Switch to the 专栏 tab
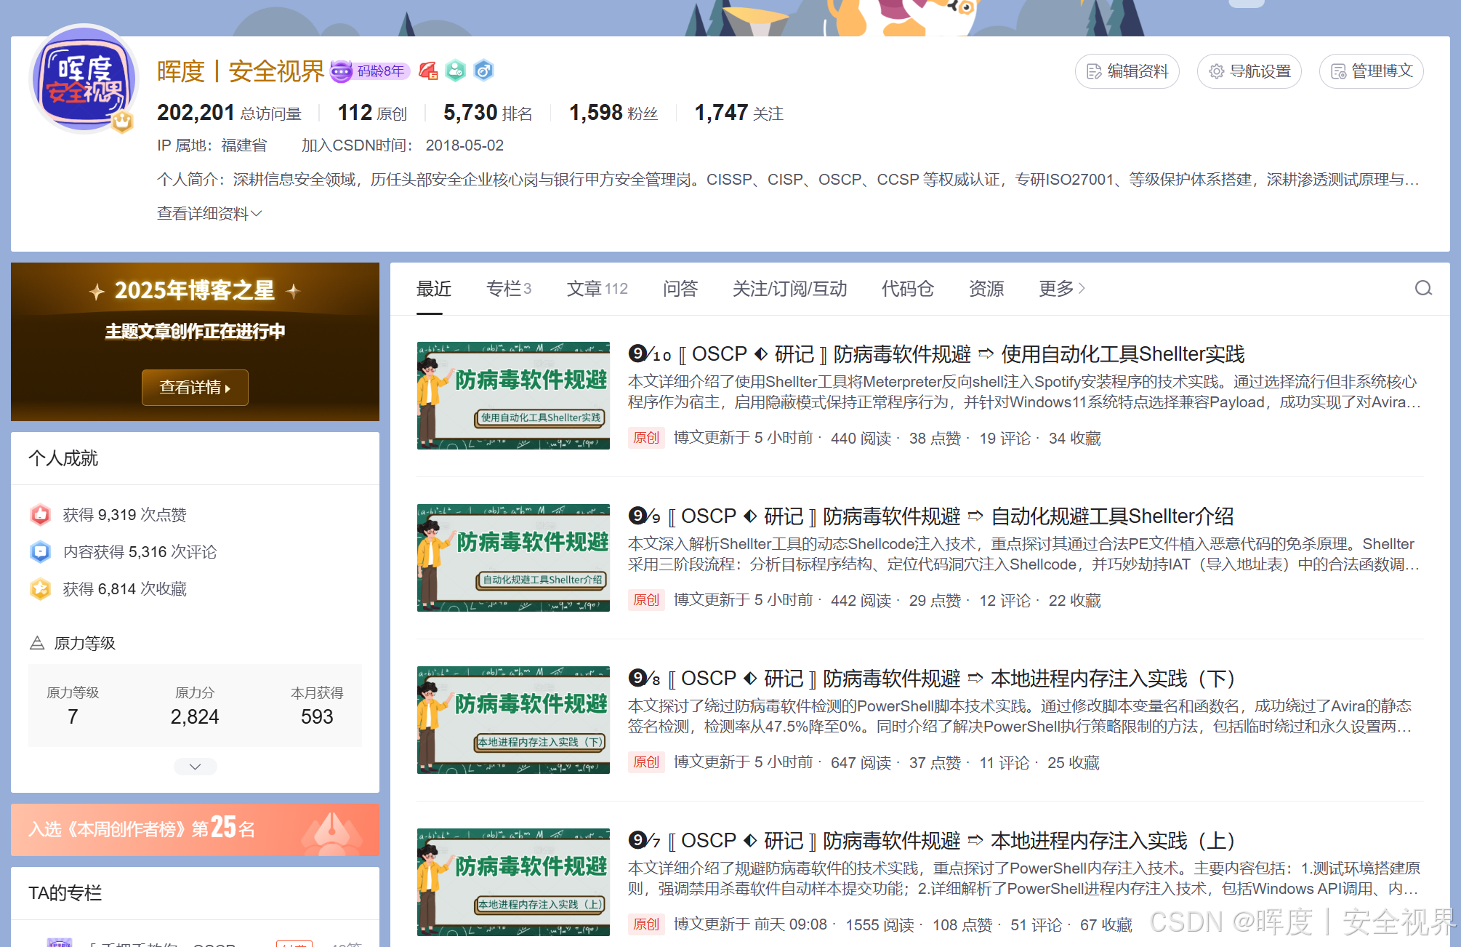 click(508, 289)
